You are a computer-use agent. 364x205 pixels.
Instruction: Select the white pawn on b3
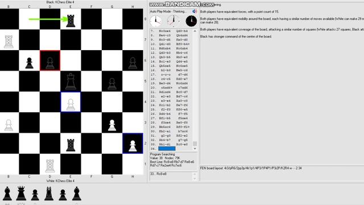click(x=9, y=125)
